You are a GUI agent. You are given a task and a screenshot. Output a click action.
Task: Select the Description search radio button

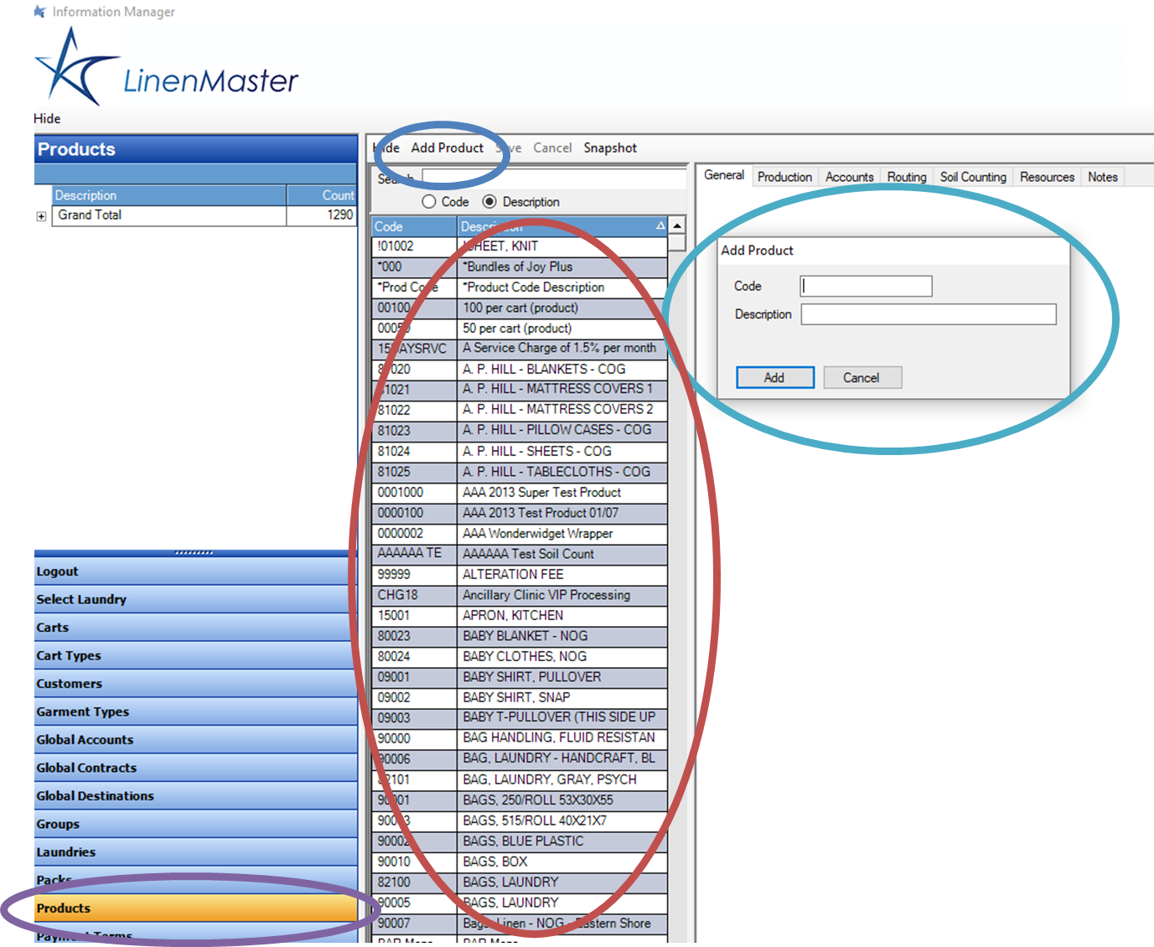point(489,202)
